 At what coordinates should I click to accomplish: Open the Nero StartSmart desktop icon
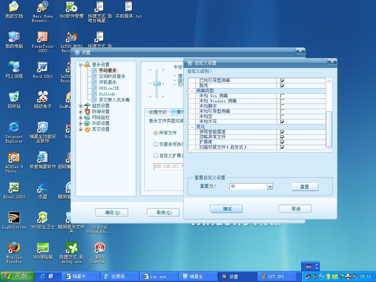(x=100, y=248)
